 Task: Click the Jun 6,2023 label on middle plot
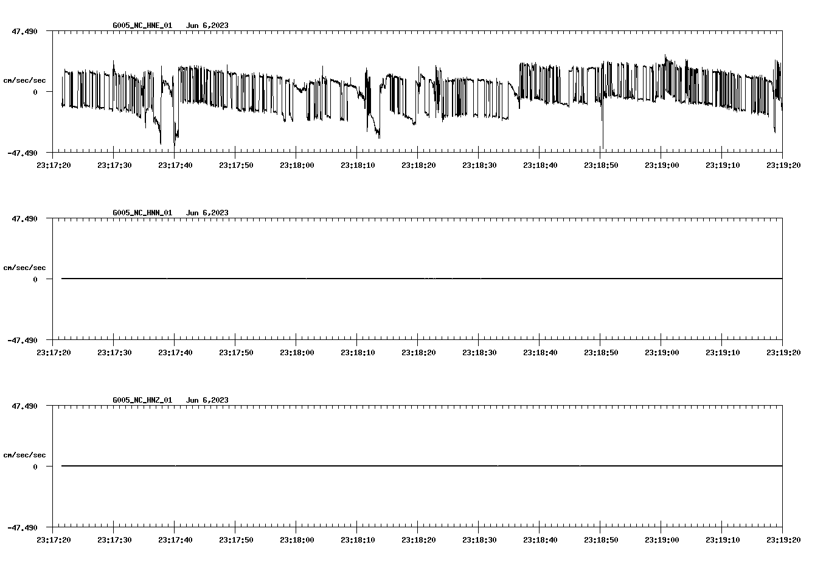point(207,213)
